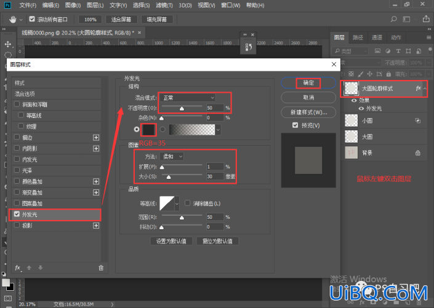
Task: Click the share icon in options bar
Action: [426, 19]
